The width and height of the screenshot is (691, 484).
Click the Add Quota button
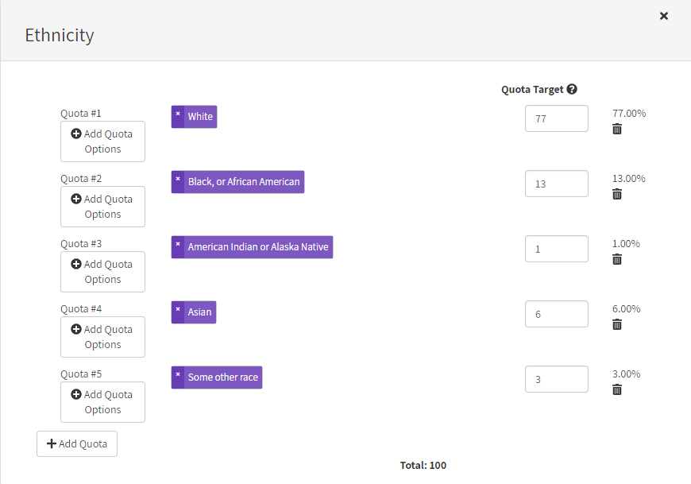point(77,443)
